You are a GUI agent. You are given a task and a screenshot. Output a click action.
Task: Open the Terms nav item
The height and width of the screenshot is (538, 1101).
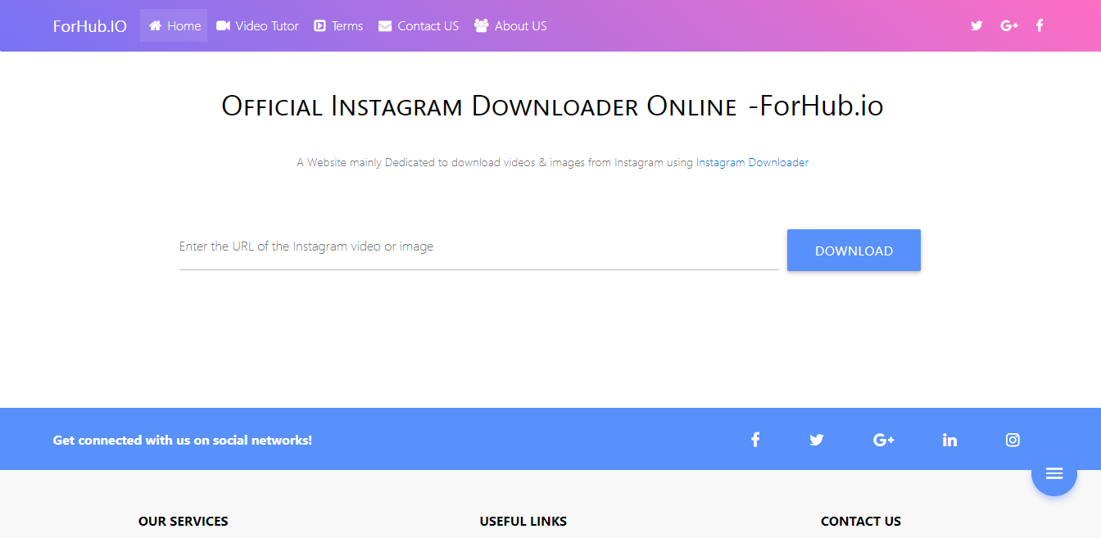(338, 25)
